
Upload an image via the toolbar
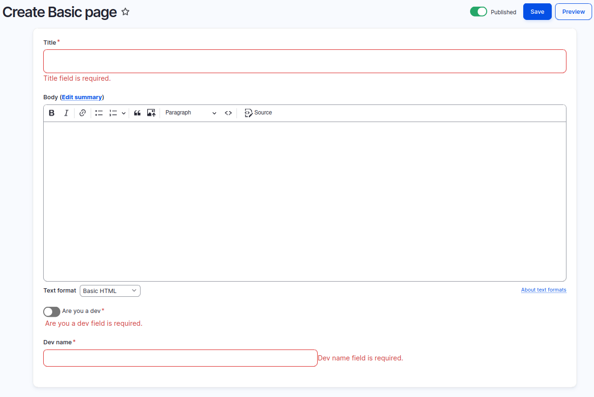[x=151, y=113]
